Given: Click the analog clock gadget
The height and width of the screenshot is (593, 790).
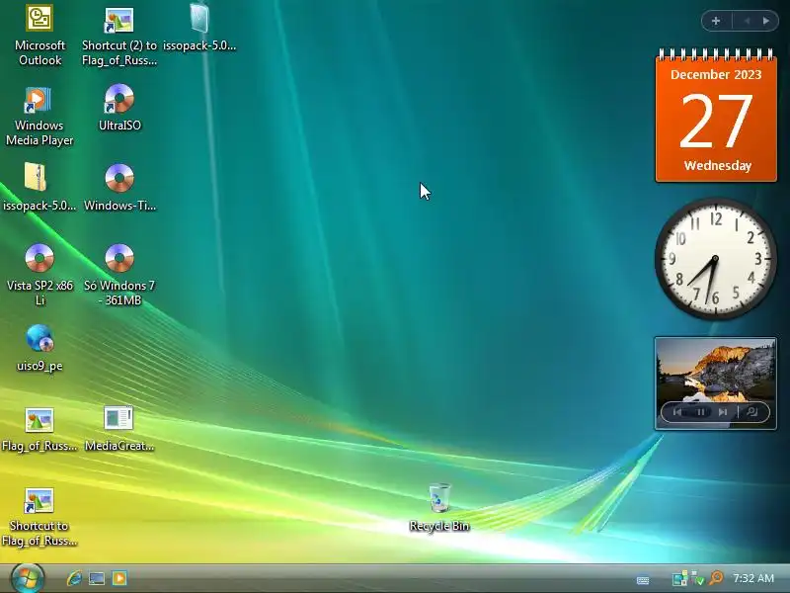Looking at the screenshot, I should [x=716, y=259].
